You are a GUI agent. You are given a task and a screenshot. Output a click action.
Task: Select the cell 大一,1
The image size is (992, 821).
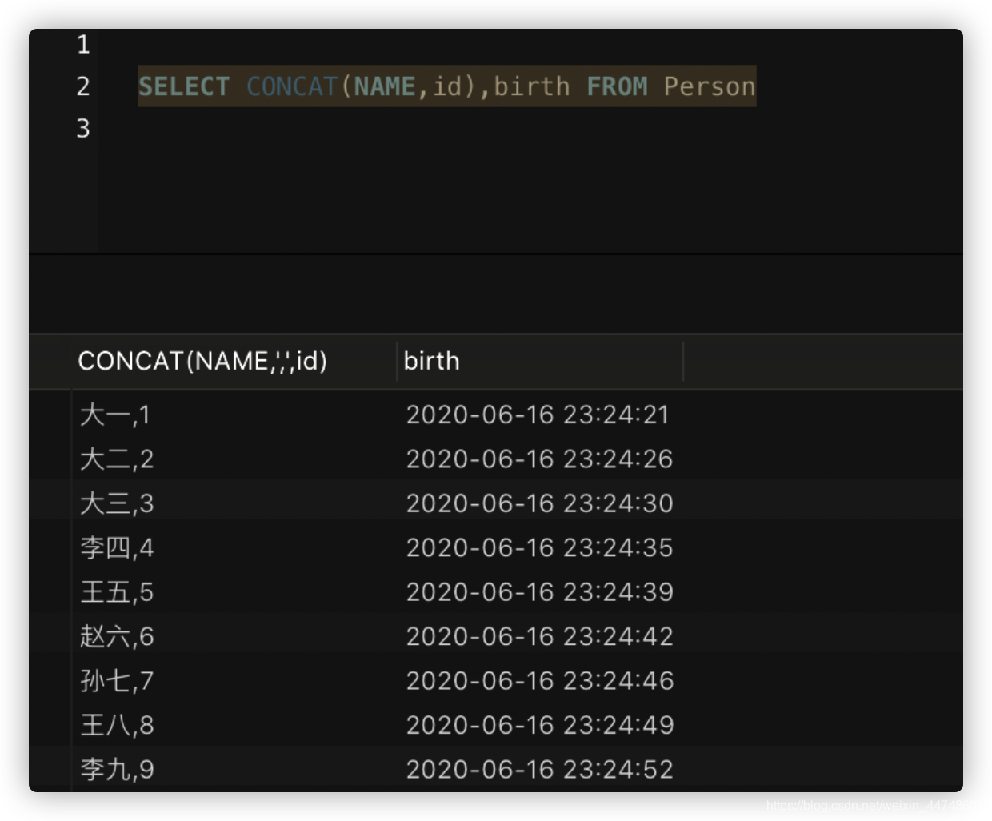[115, 415]
